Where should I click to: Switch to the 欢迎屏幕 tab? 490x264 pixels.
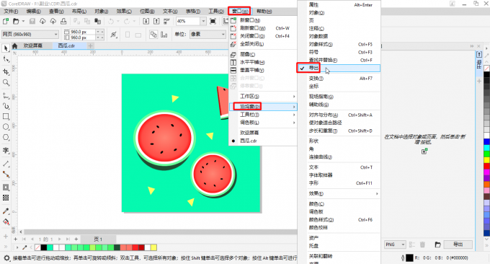coord(32,45)
